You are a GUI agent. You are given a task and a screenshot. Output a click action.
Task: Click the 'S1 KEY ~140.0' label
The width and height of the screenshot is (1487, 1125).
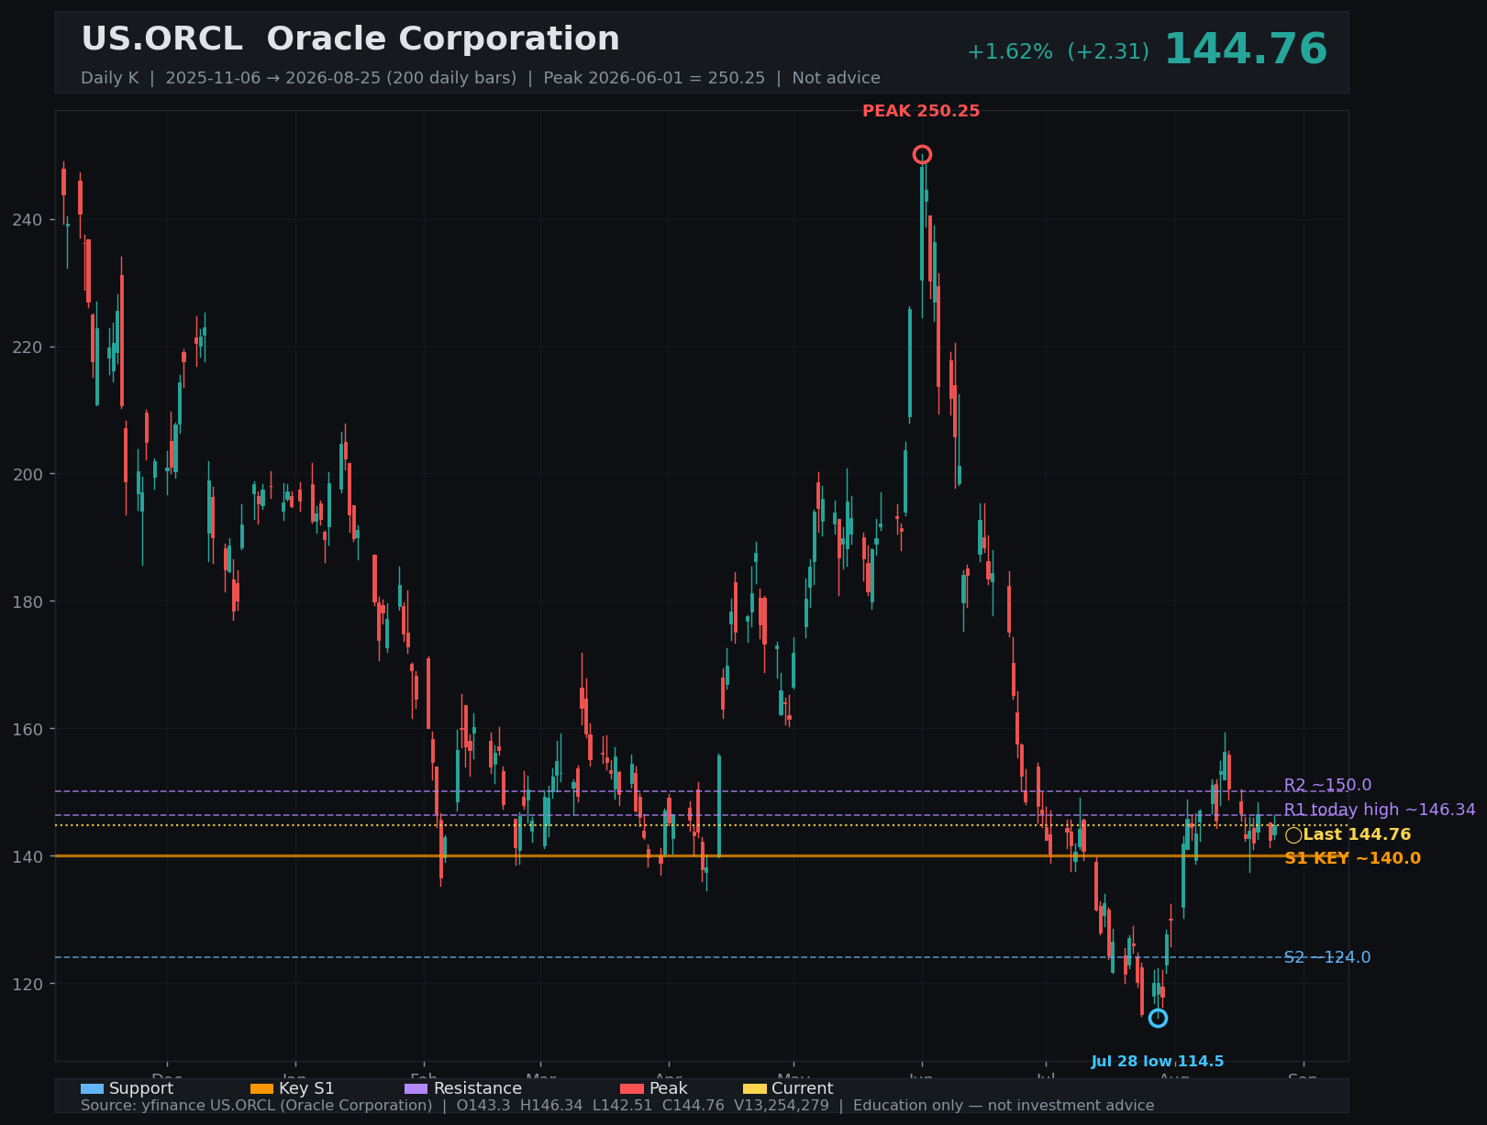click(1352, 858)
